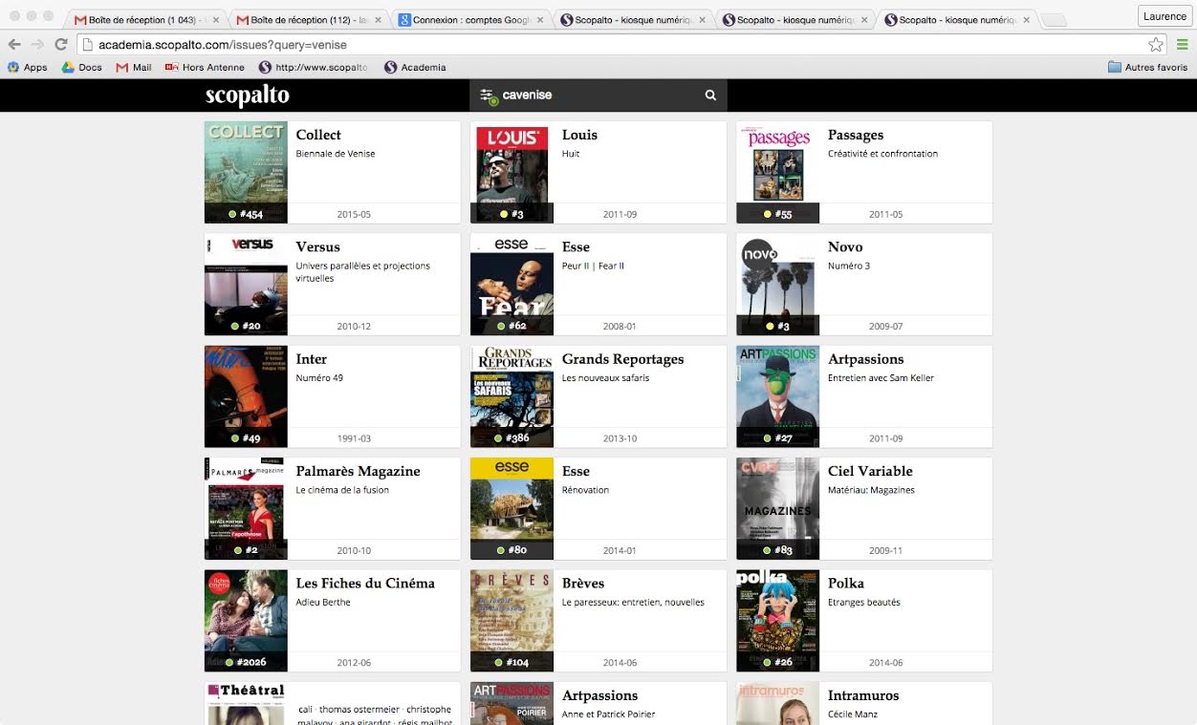Viewport: 1197px width, 725px height.
Task: Open the Mail bookmark
Action: 134,67
